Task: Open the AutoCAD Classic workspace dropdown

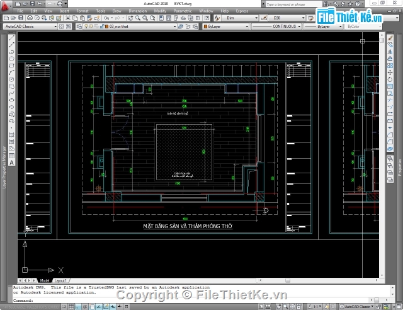Action: point(30,26)
